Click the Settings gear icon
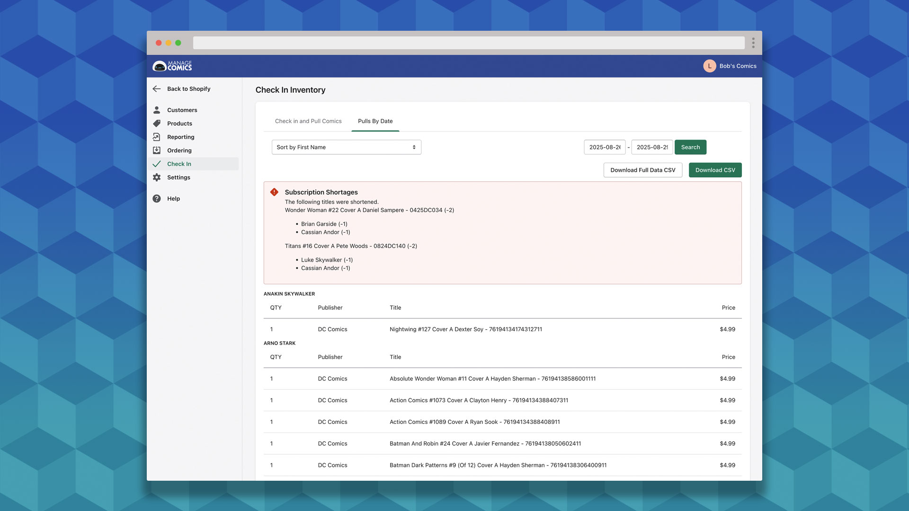Image resolution: width=909 pixels, height=511 pixels. [x=157, y=177]
